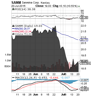The width and height of the screenshot is (91, 97).
Task: Click the -0.25 MACD axis label
Action: (84, 84)
